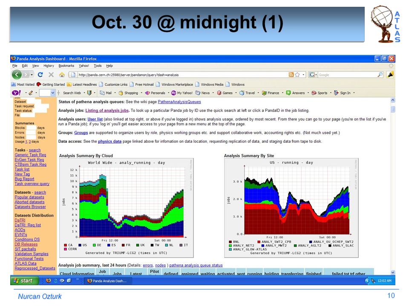Open the Most Visited bookmark

[23, 85]
